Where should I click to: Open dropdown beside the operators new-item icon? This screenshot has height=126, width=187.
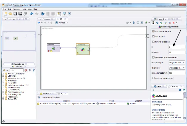point(7,70)
